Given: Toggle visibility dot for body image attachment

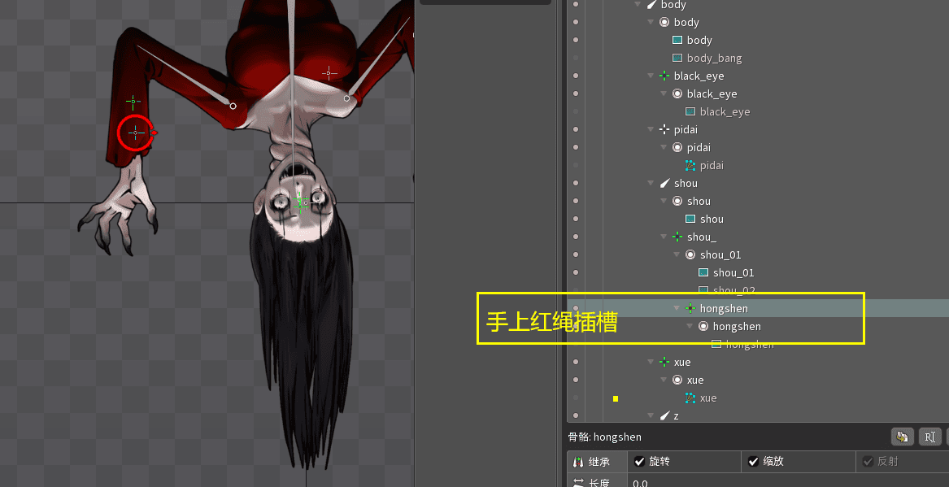Looking at the screenshot, I should [x=576, y=40].
